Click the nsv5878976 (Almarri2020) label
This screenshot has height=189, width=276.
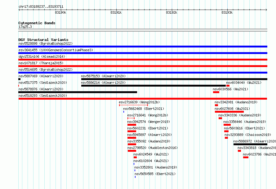tap(41, 89)
